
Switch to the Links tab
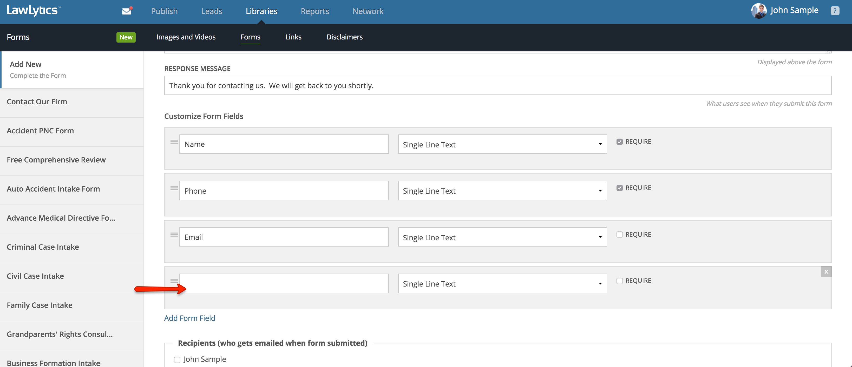click(293, 37)
